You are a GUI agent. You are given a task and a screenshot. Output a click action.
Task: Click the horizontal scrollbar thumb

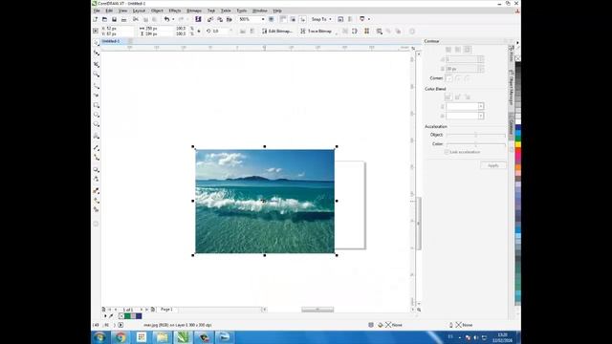(x=317, y=310)
